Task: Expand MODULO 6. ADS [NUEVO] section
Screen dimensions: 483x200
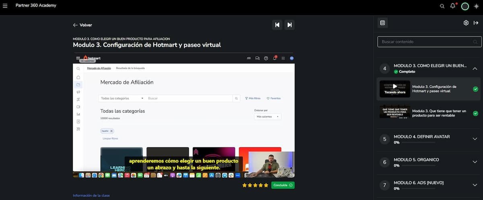Action: tap(475, 185)
